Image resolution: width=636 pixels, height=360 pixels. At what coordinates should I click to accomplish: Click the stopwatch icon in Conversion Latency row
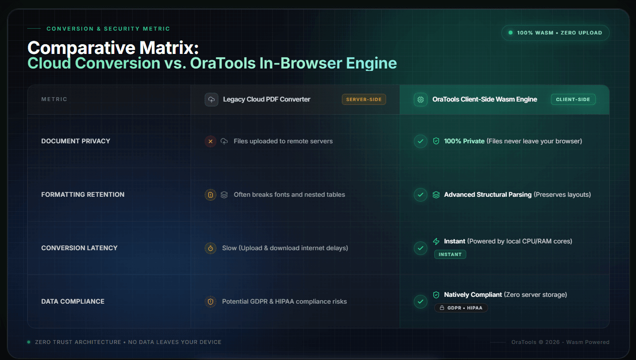pyautogui.click(x=211, y=248)
